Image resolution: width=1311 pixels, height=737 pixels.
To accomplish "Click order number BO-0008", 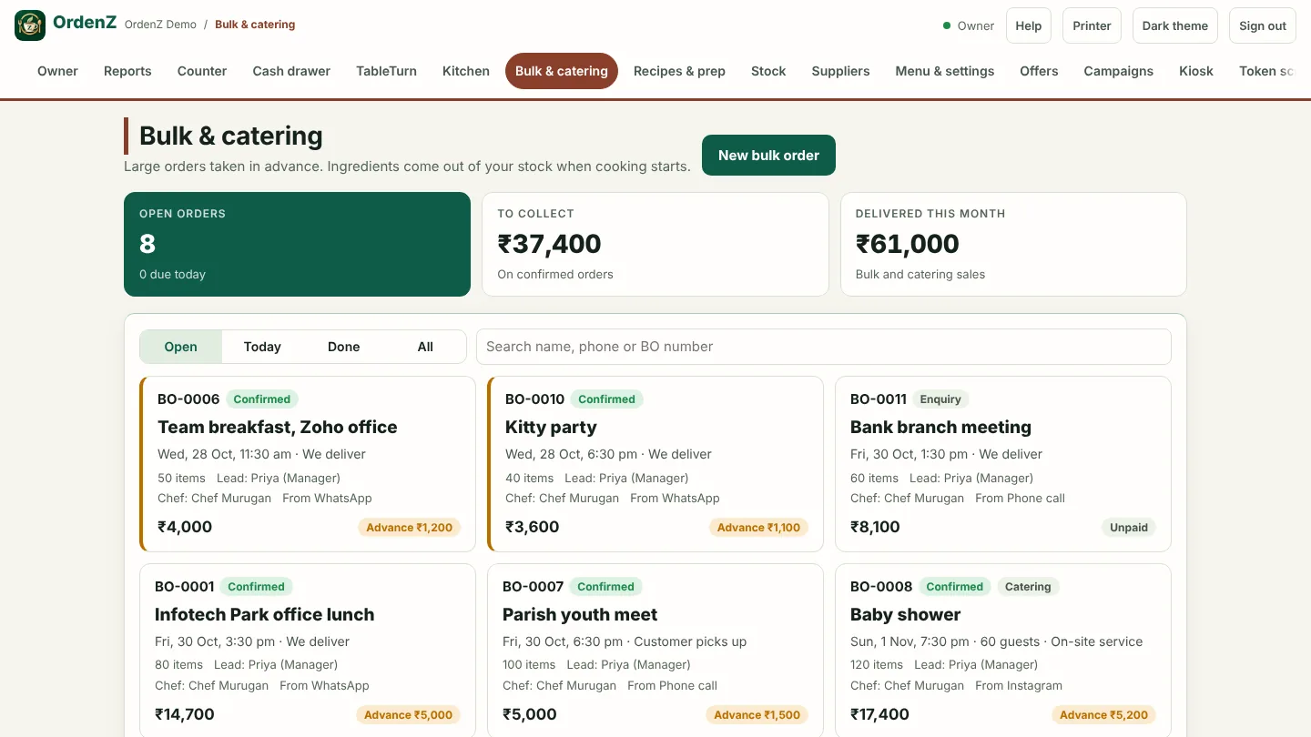I will (881, 587).
